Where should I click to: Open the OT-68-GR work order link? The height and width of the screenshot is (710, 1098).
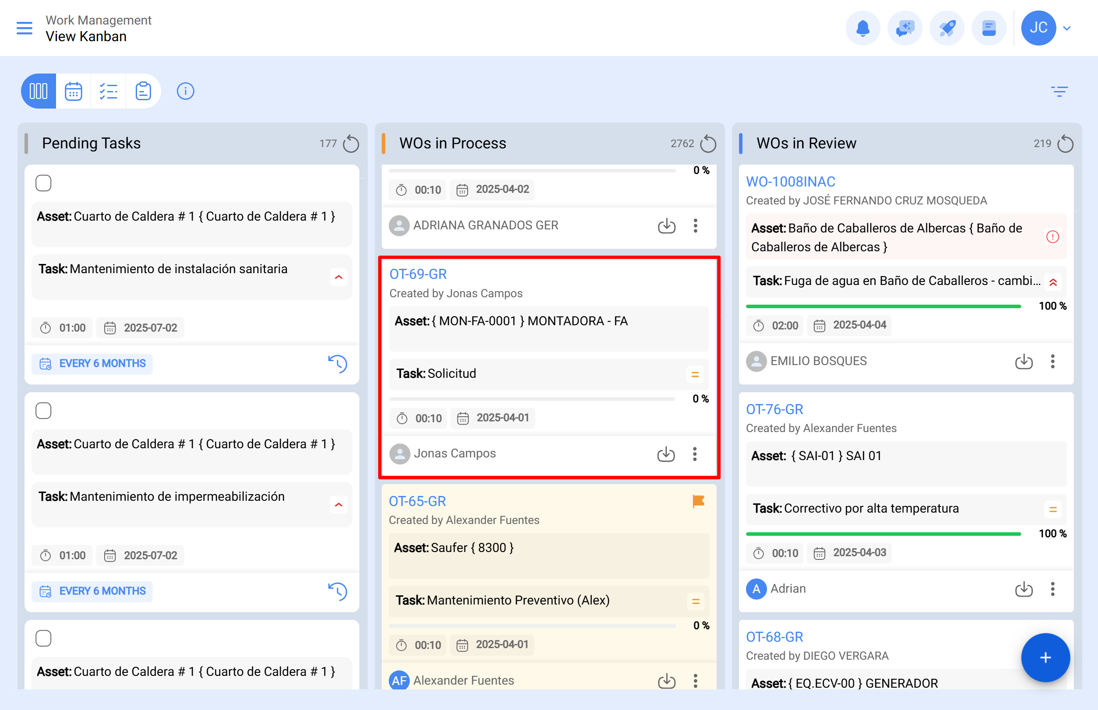[774, 637]
